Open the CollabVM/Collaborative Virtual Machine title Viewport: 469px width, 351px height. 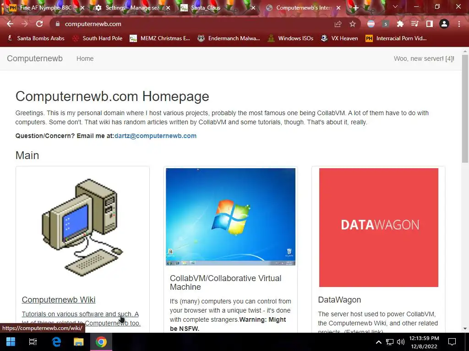point(225,282)
